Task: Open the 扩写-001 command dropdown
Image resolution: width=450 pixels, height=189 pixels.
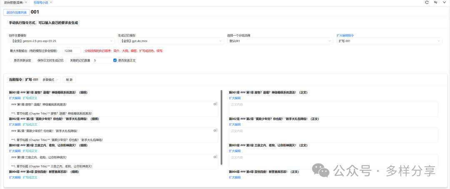Action: [389, 41]
